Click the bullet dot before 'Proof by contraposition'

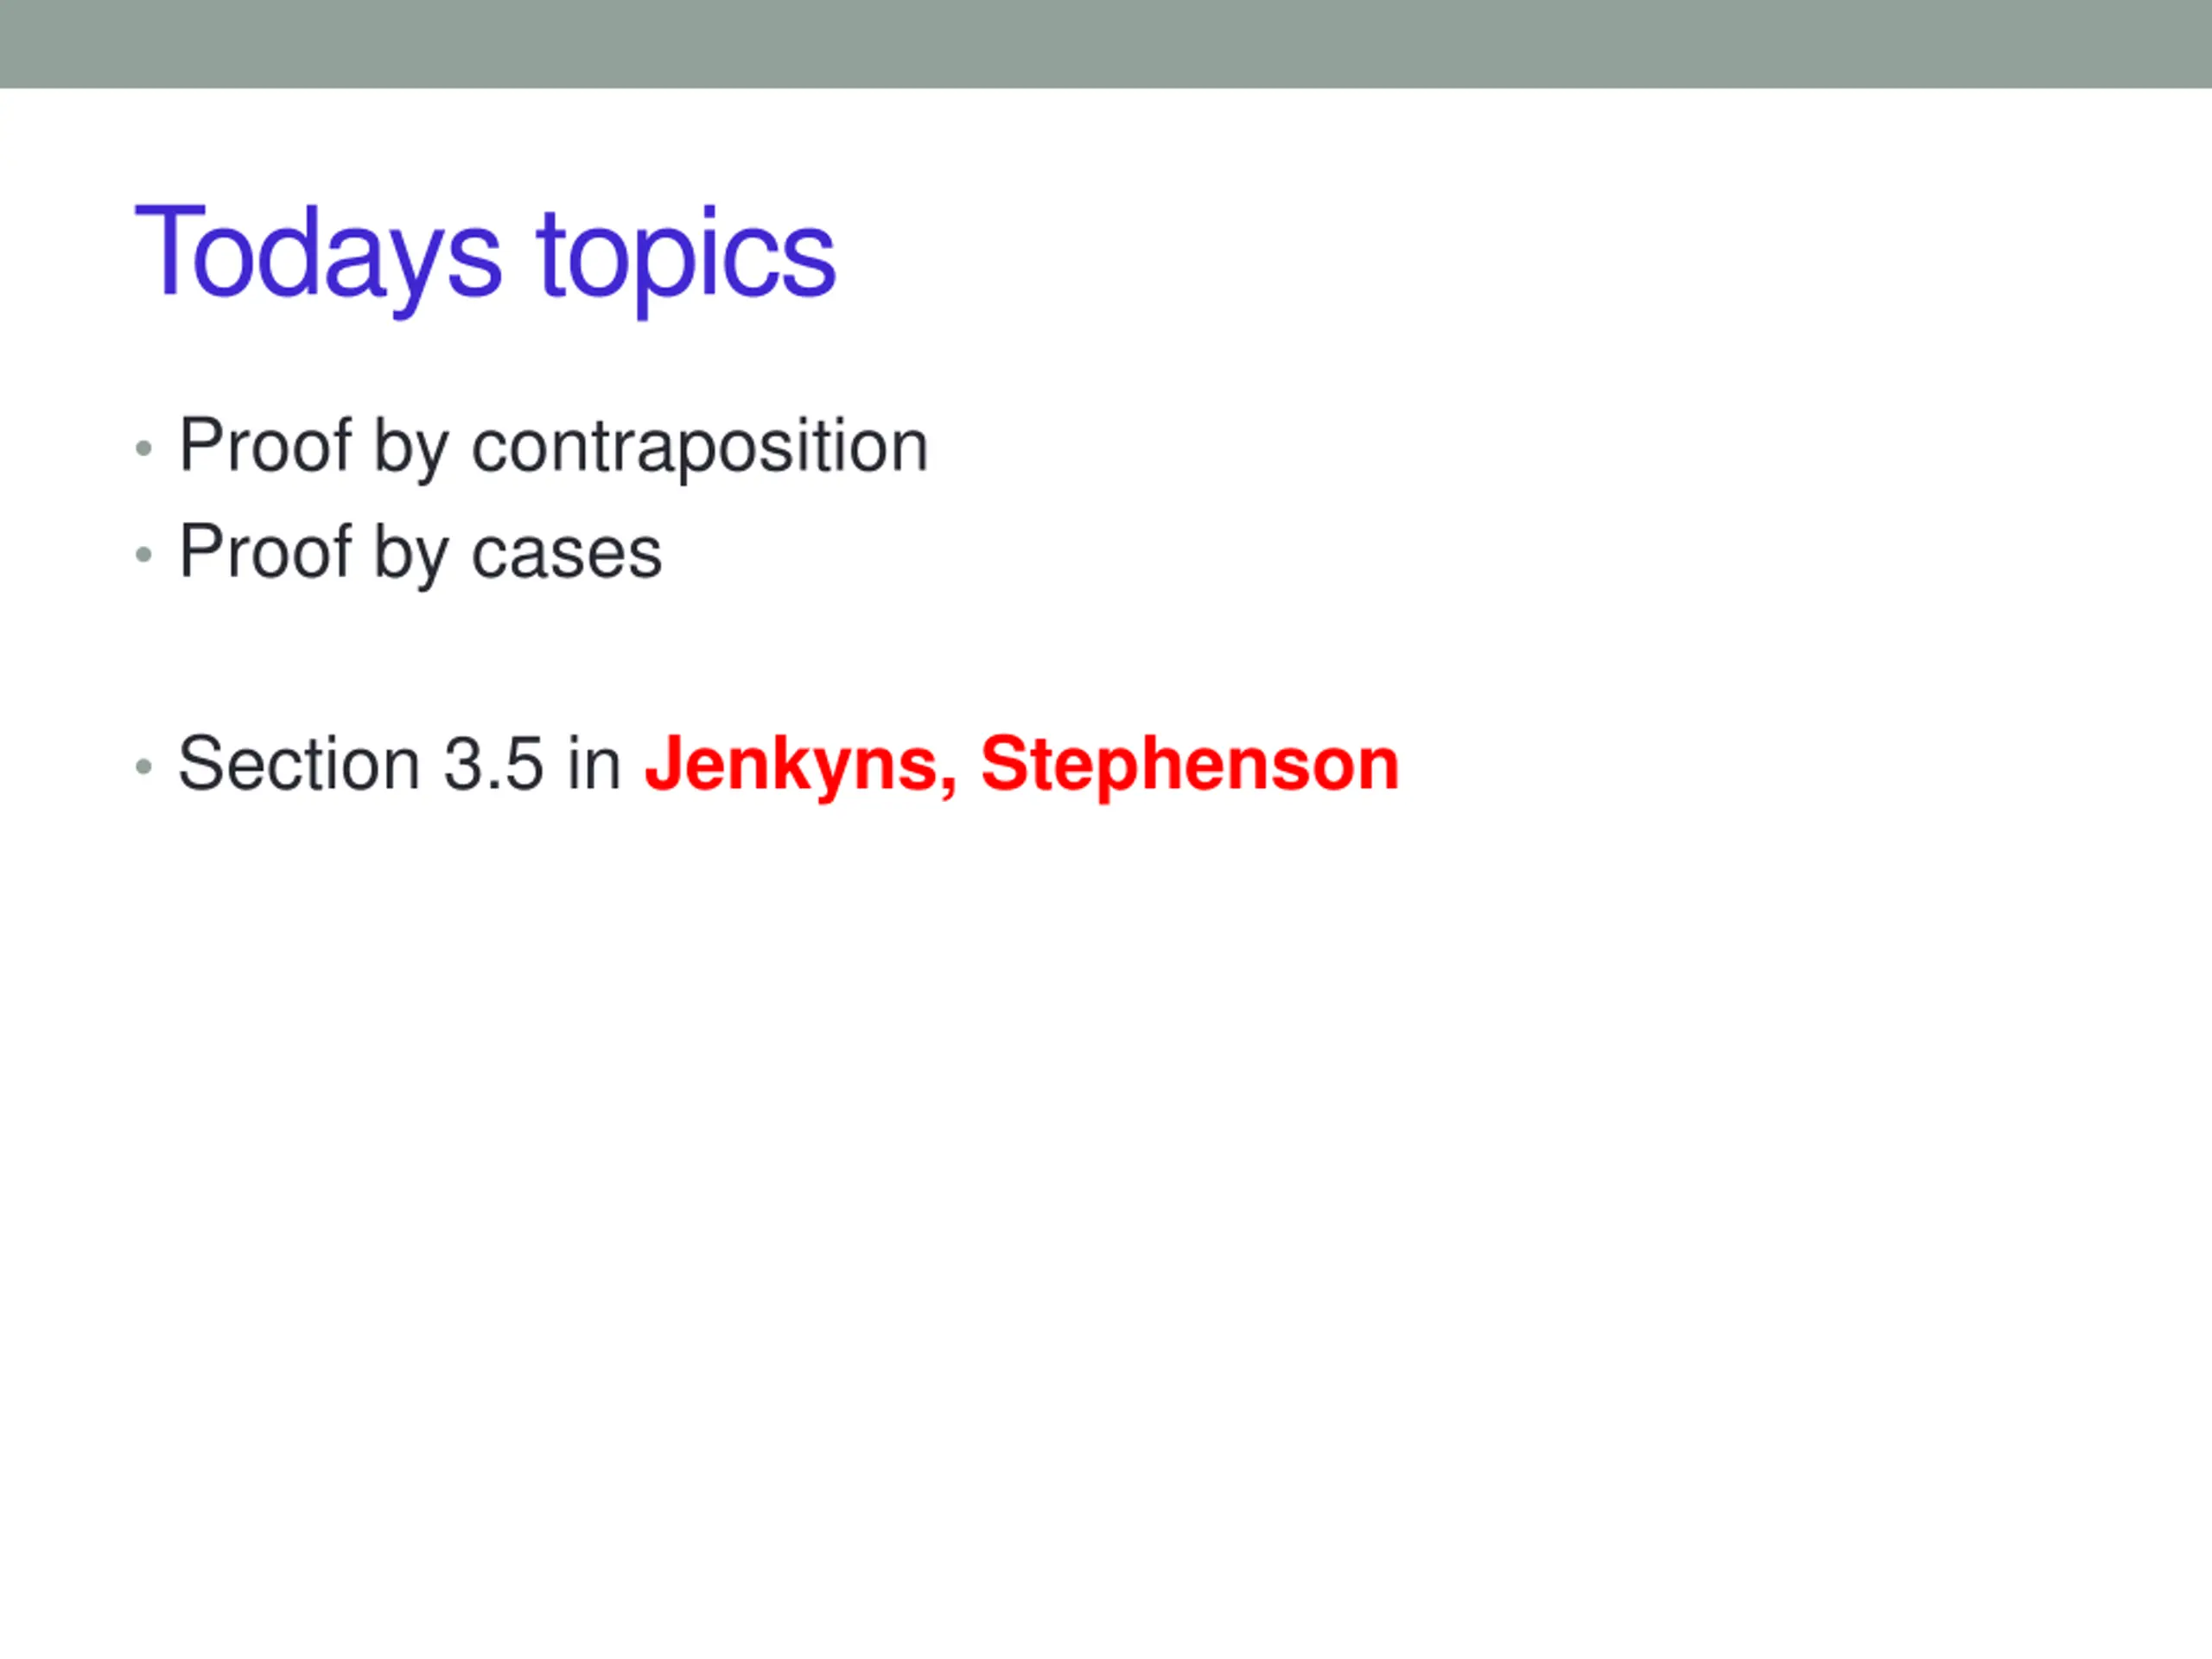(144, 449)
